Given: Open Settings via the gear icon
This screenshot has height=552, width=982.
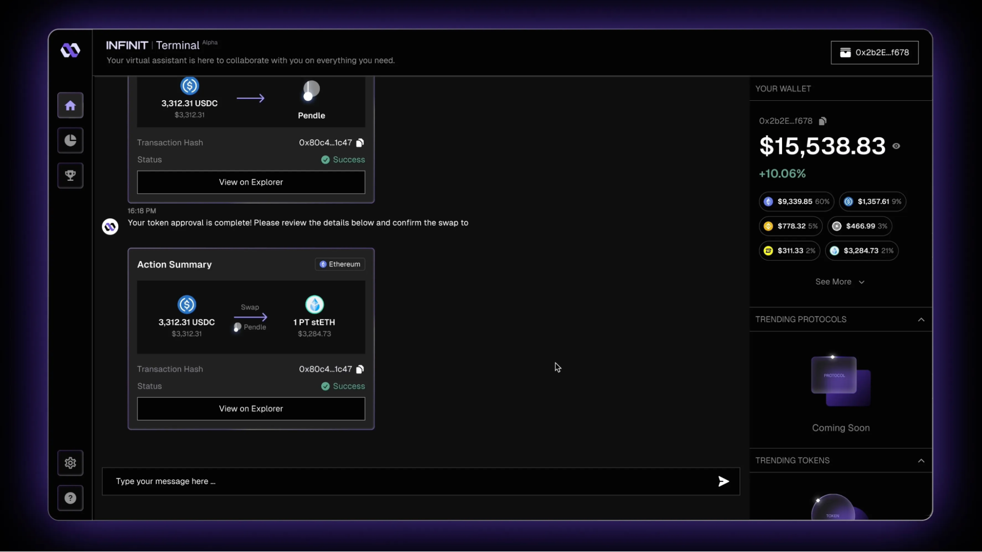Looking at the screenshot, I should [x=70, y=463].
